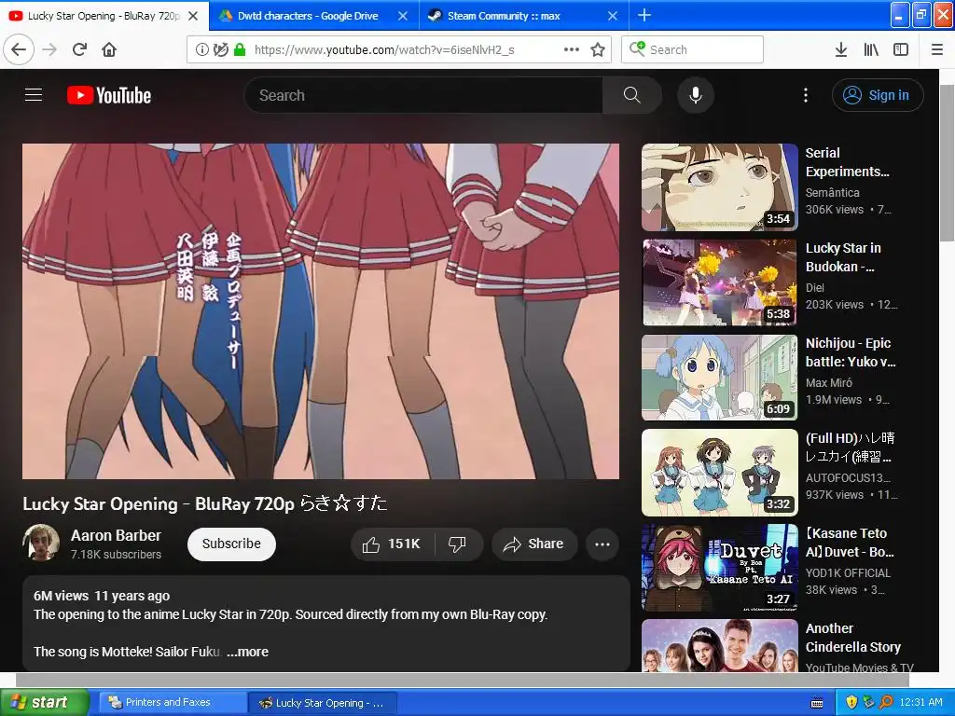The width and height of the screenshot is (955, 716).
Task: Click the Max Miró channel name
Action: [x=829, y=382]
